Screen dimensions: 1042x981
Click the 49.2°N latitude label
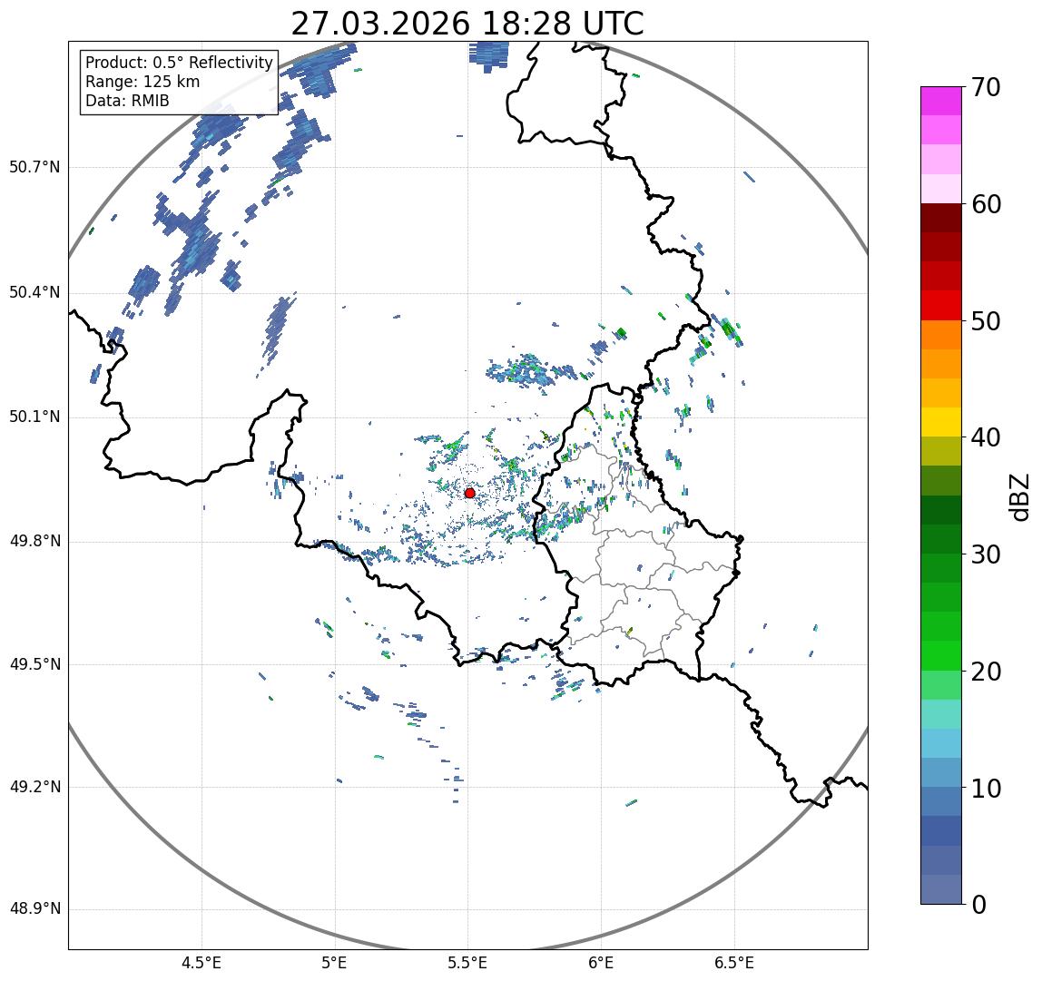[34, 788]
